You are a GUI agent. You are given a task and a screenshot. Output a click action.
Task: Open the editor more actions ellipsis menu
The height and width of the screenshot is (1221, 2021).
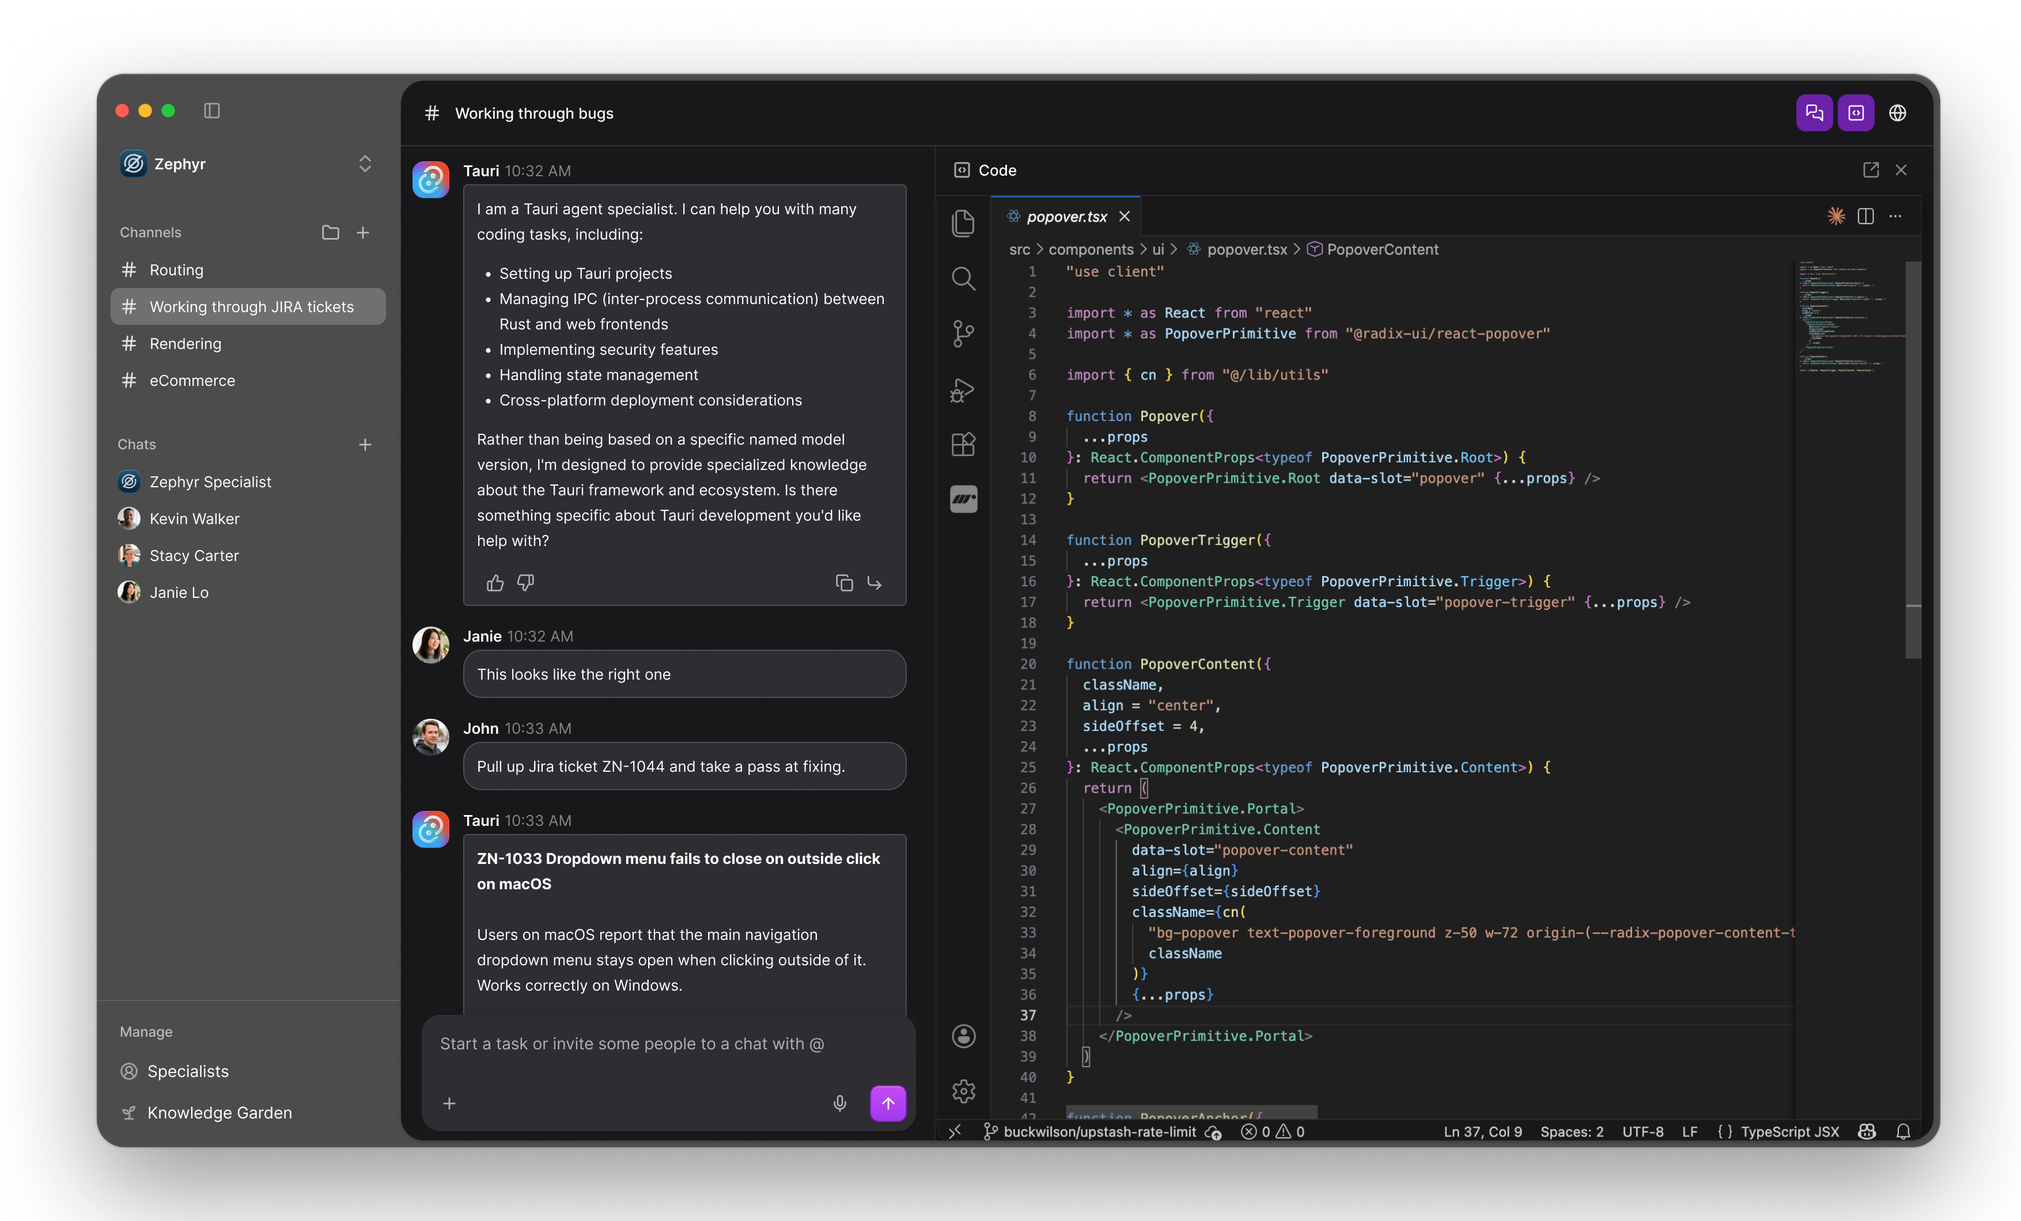1895,217
